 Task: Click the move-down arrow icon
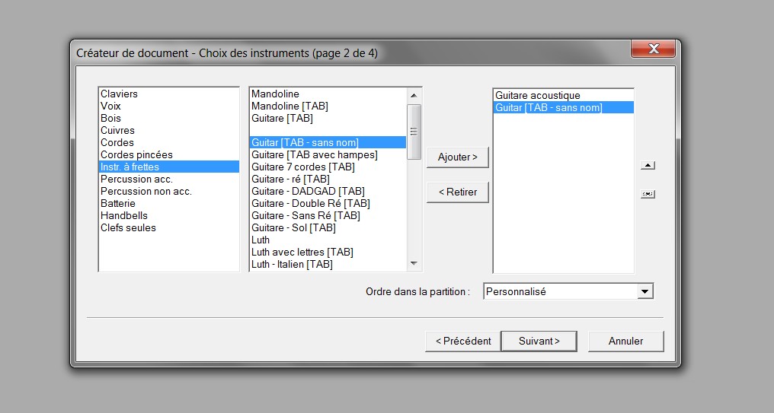(x=648, y=195)
